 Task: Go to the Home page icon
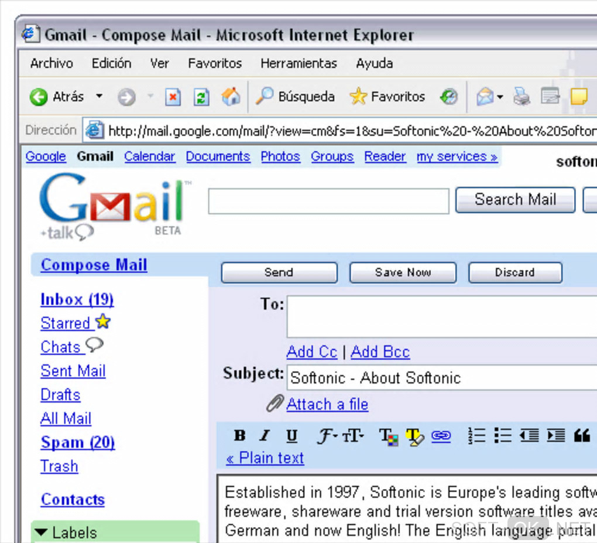tap(231, 97)
